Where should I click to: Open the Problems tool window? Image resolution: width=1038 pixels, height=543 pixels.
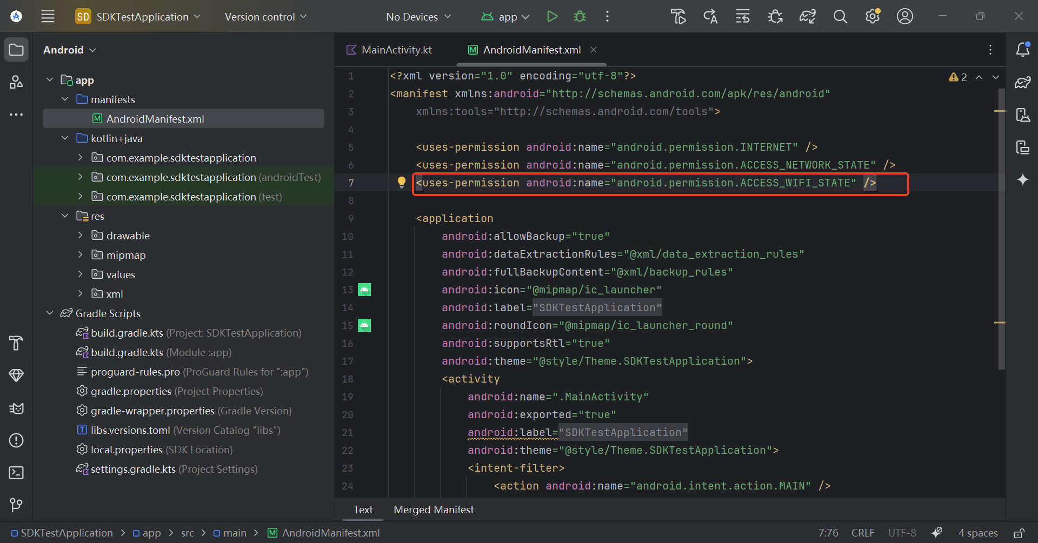(x=16, y=440)
